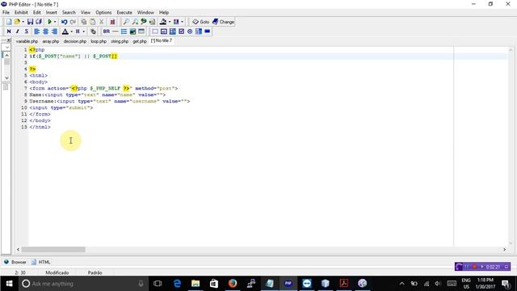
Task: Click the red grid icon in toolbar
Action: [x=112, y=22]
